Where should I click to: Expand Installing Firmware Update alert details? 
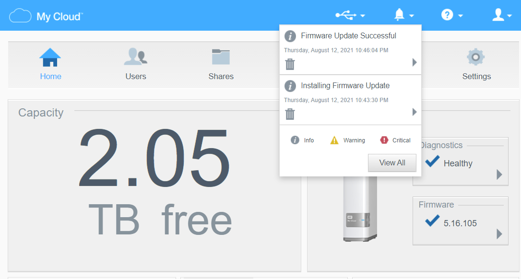pos(414,112)
